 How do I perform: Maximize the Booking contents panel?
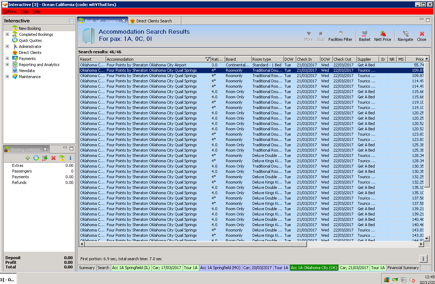[71, 148]
